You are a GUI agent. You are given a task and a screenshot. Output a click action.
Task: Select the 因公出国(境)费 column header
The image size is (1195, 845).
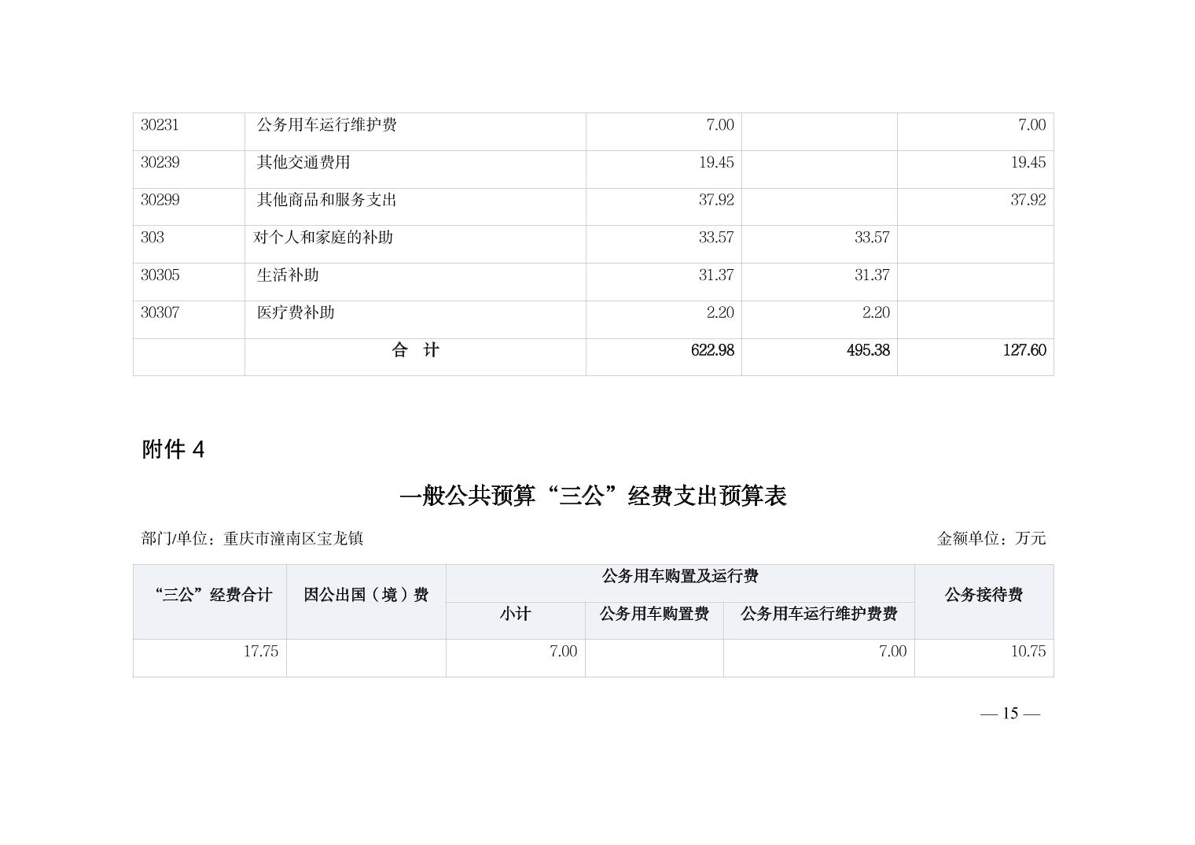click(366, 596)
